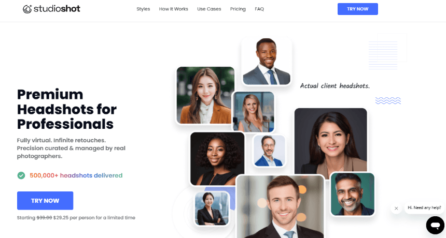Viewport: 446px width, 238px height.
Task: Select the man with glasses headshot
Action: coord(269,151)
